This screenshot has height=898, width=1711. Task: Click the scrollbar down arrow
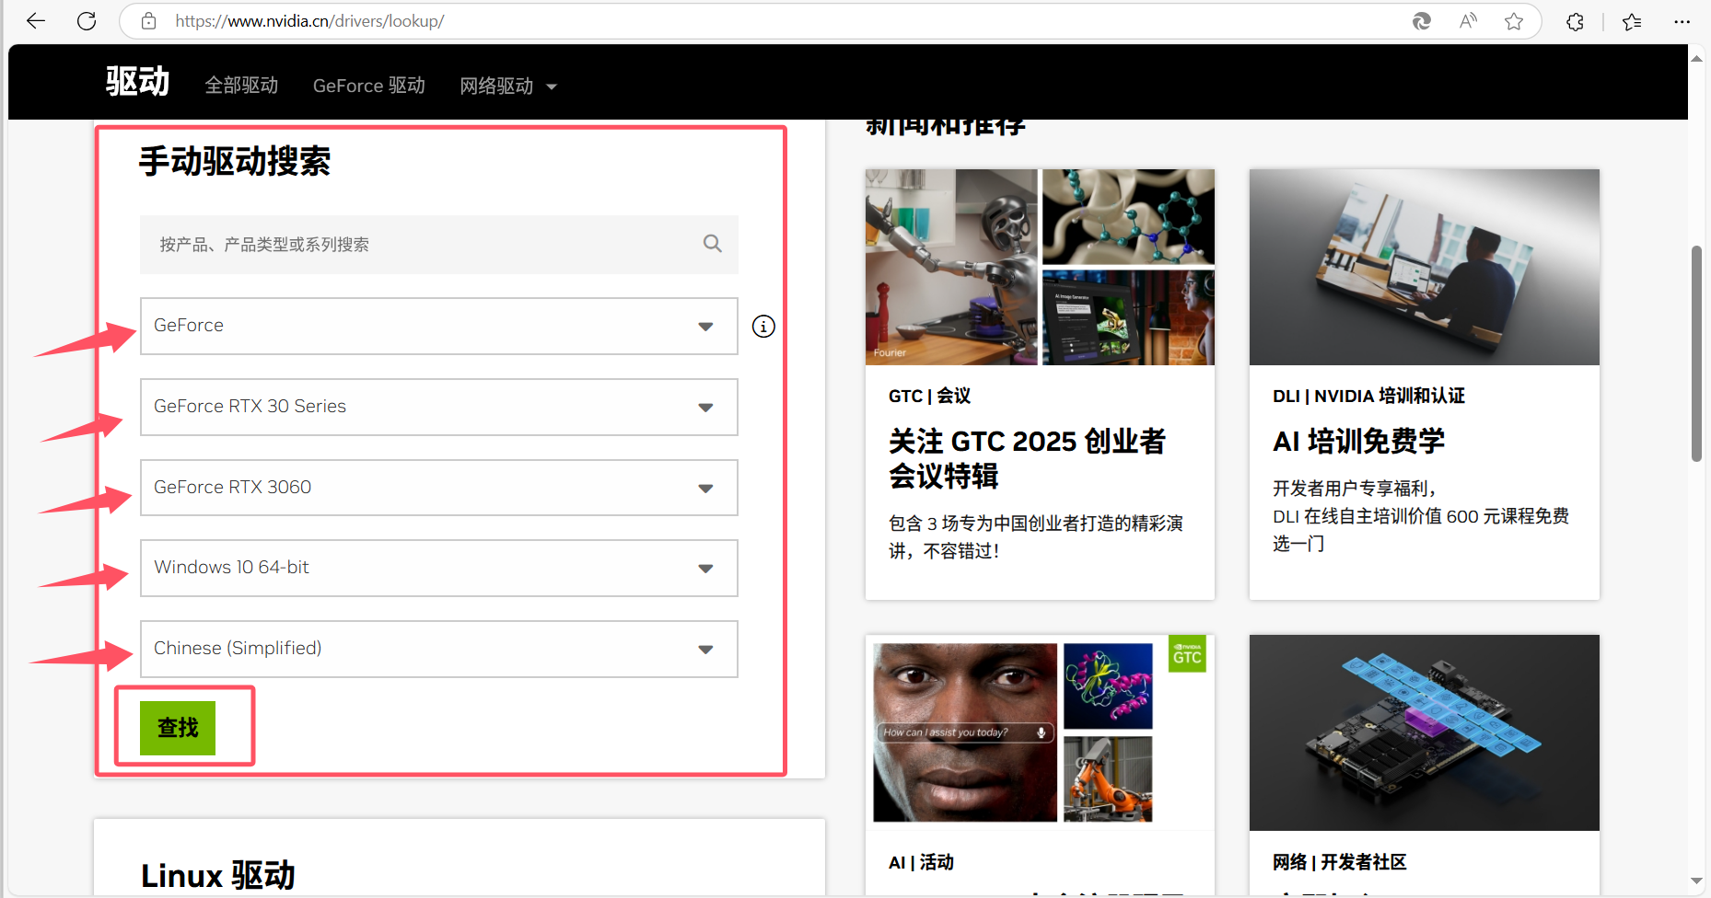1696,881
